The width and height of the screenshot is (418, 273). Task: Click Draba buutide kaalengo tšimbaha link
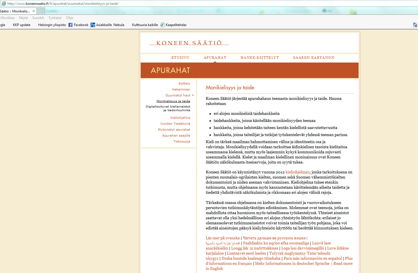251,259
